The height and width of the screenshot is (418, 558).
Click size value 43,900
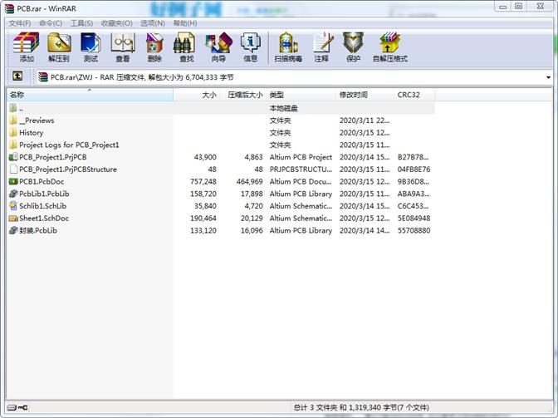[x=205, y=157]
